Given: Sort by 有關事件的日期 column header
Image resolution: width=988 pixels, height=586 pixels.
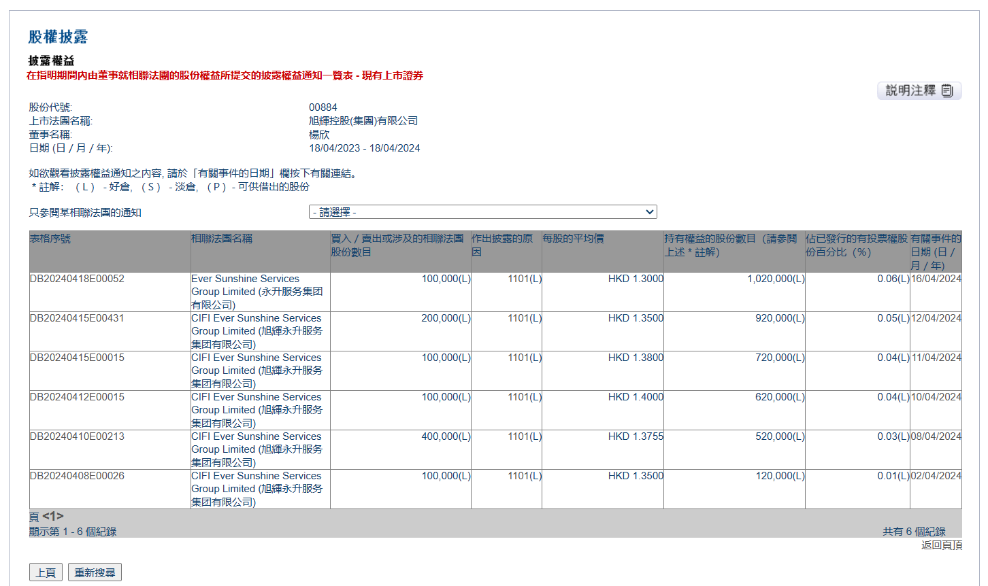Looking at the screenshot, I should coord(936,252).
